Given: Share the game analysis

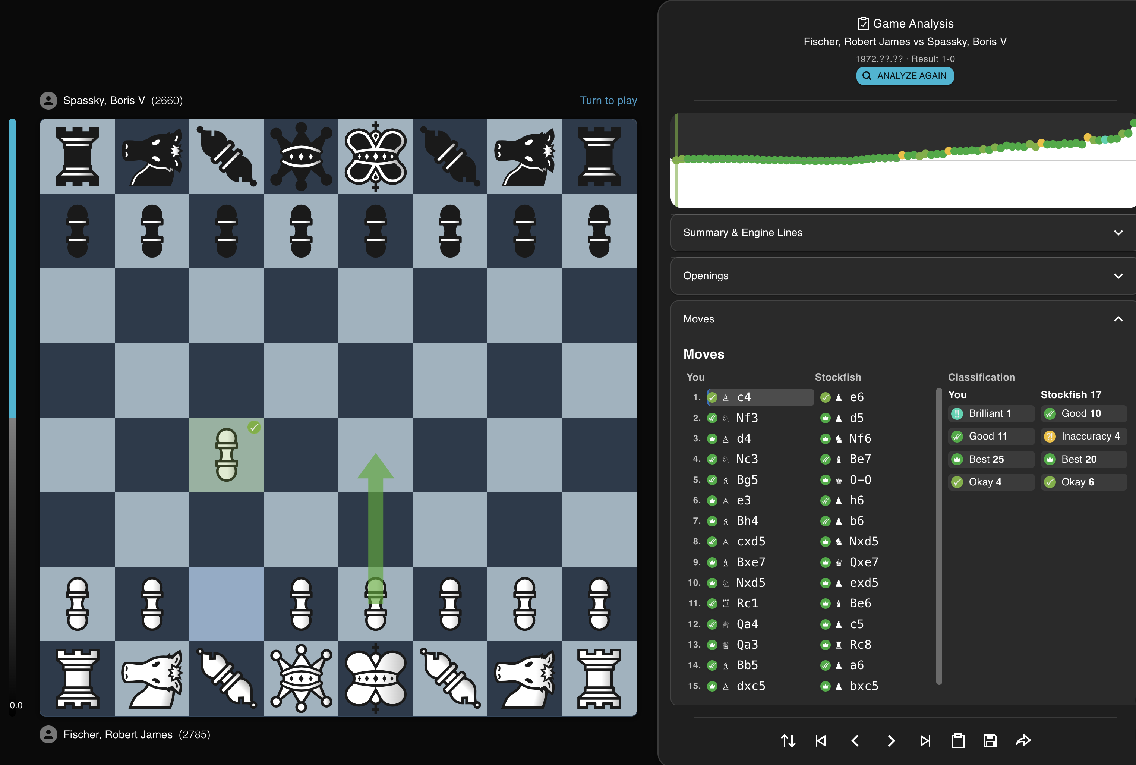Looking at the screenshot, I should [1023, 740].
